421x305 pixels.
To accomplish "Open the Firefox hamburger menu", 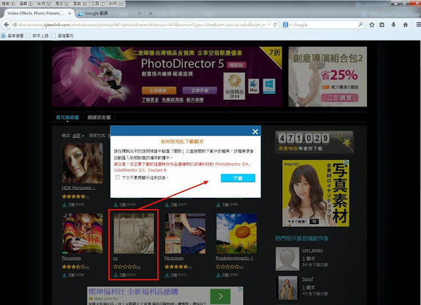I will pyautogui.click(x=418, y=25).
